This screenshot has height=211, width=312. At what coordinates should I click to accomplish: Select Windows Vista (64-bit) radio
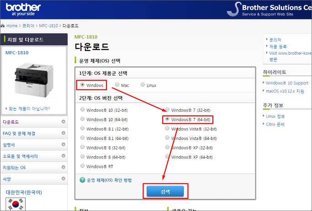167,138
